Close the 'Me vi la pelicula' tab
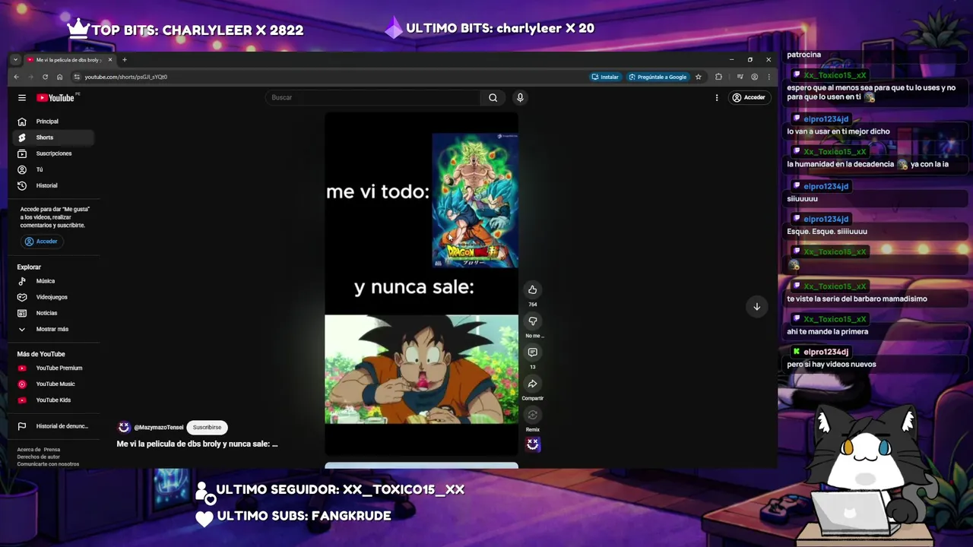The height and width of the screenshot is (547, 973). tap(109, 60)
